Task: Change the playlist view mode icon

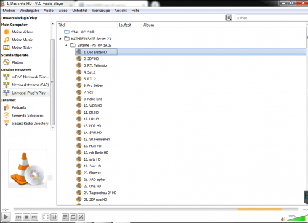Action: coord(229,18)
